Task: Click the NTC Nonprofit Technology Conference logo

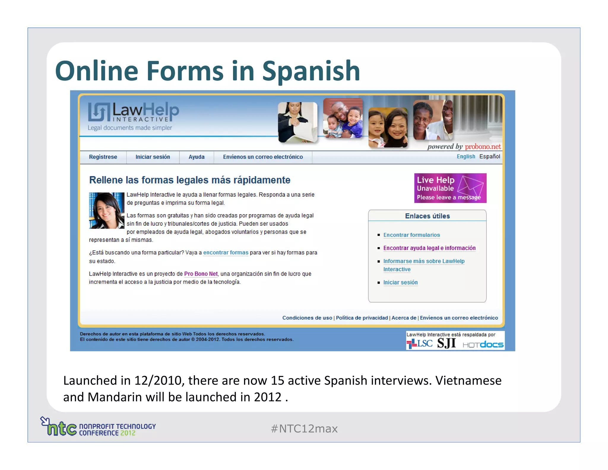Action: (98, 427)
